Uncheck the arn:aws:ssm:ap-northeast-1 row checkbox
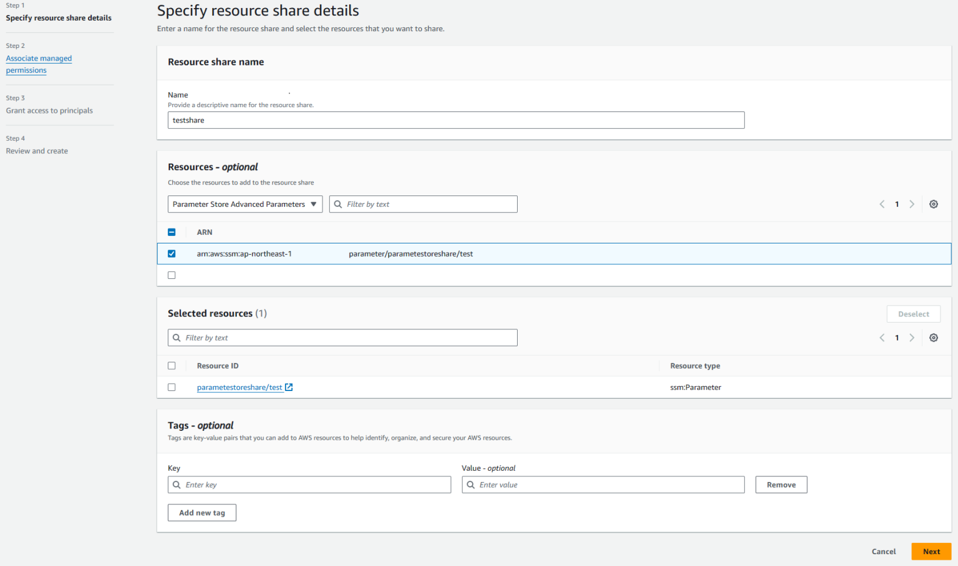This screenshot has width=958, height=566. click(x=172, y=254)
